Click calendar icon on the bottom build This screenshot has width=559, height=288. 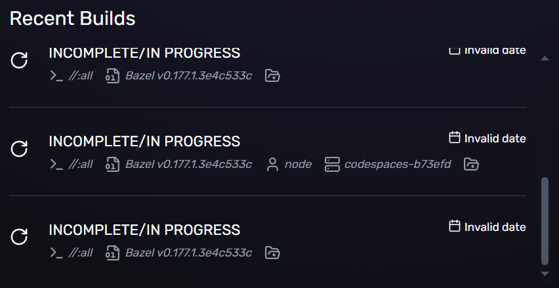click(454, 226)
